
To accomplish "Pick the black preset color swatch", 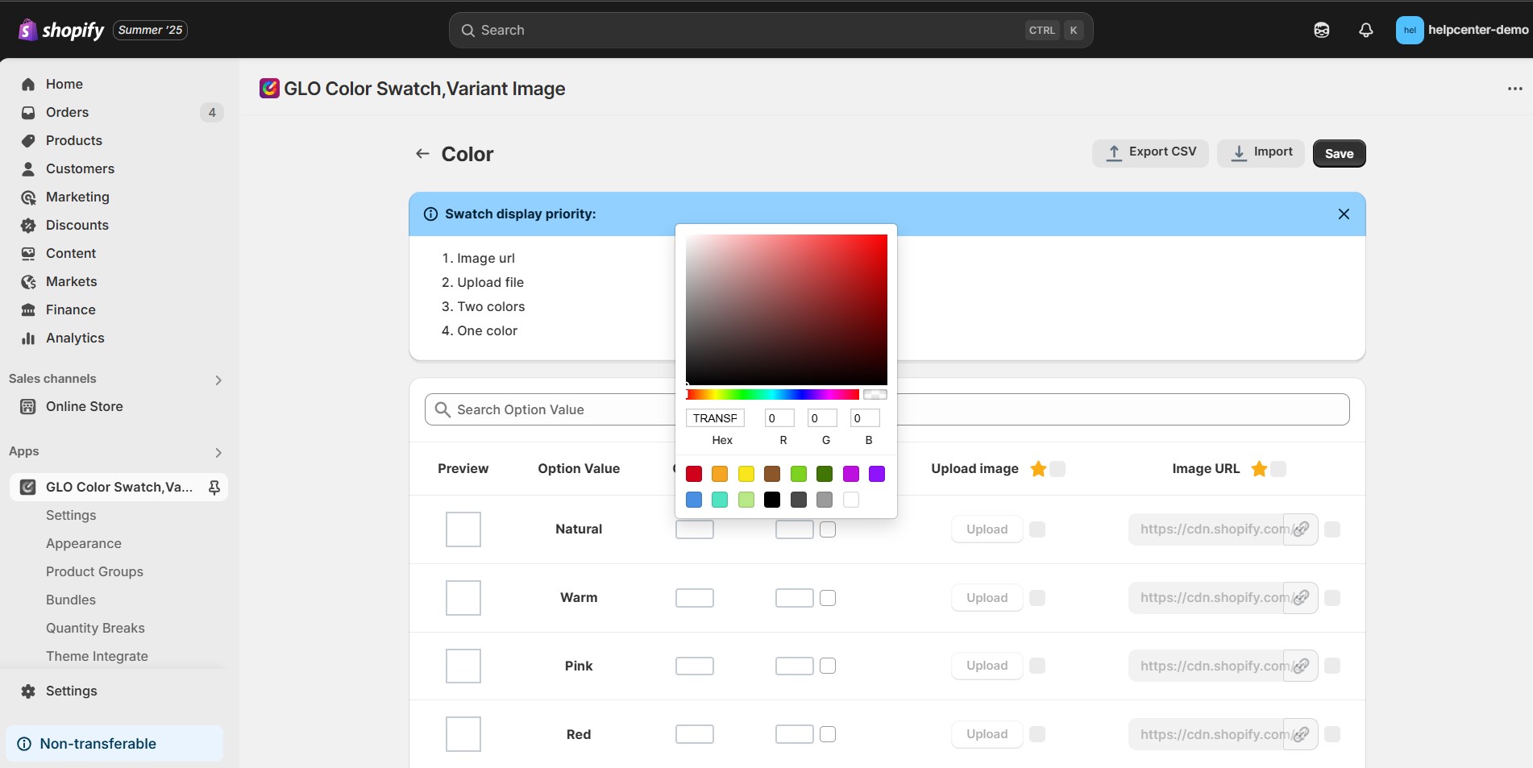I will tap(772, 500).
